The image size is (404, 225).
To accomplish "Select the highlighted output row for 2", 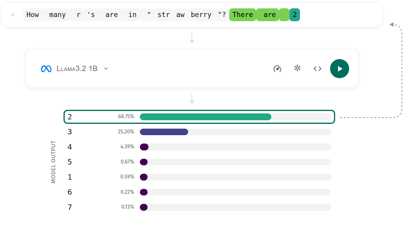I will coord(199,117).
